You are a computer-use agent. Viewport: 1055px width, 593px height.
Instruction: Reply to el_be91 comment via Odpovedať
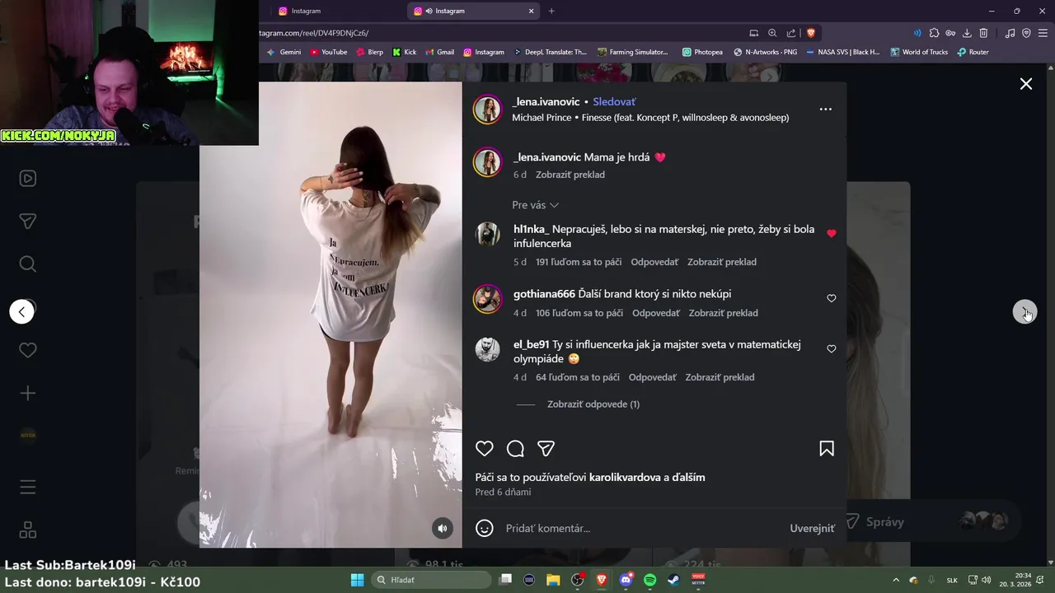click(652, 377)
